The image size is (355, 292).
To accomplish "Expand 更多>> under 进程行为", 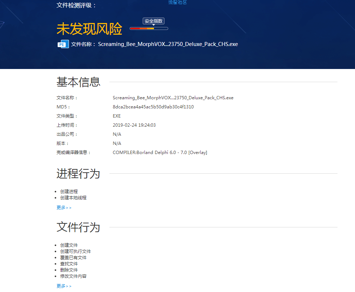I will click(x=64, y=208).
